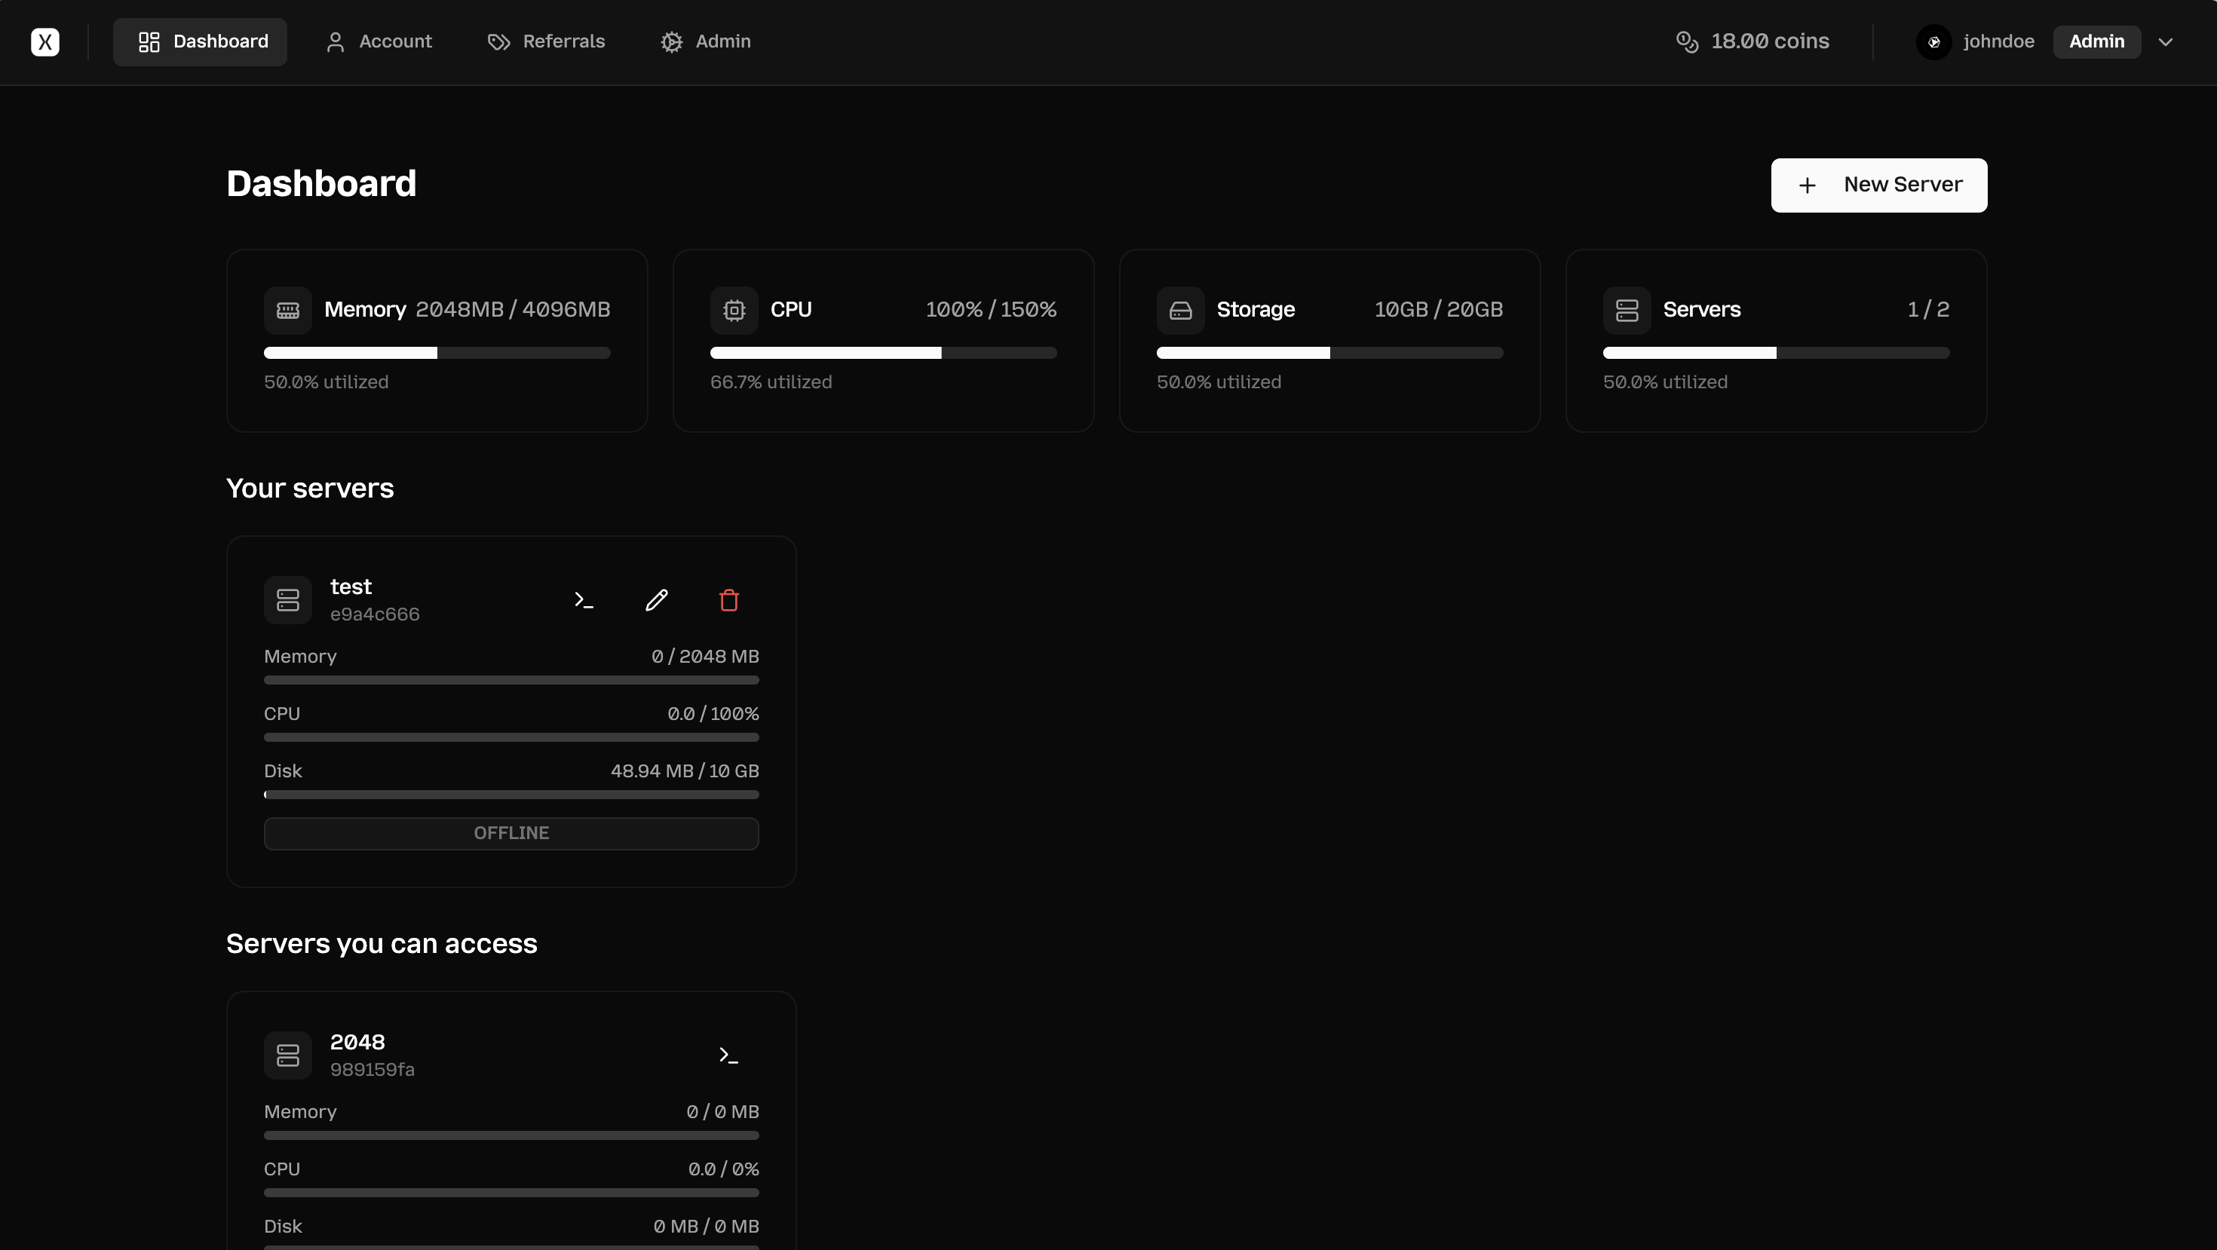
Task: Expand the user account chevron dropdown
Action: [x=2166, y=41]
